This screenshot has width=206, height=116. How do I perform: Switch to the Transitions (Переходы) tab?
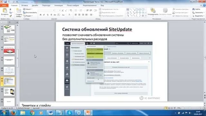tap(46, 5)
